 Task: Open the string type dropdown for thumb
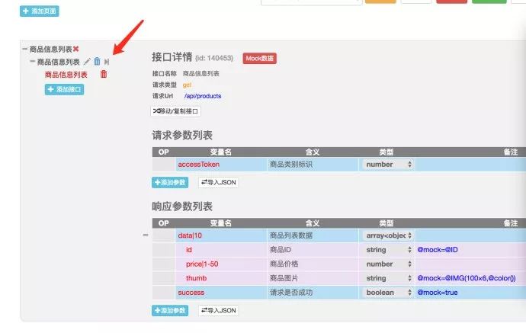387,278
